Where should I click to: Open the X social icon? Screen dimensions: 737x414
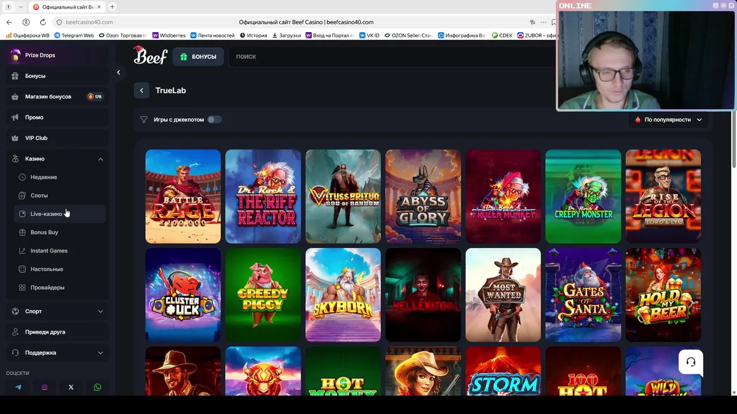71,387
